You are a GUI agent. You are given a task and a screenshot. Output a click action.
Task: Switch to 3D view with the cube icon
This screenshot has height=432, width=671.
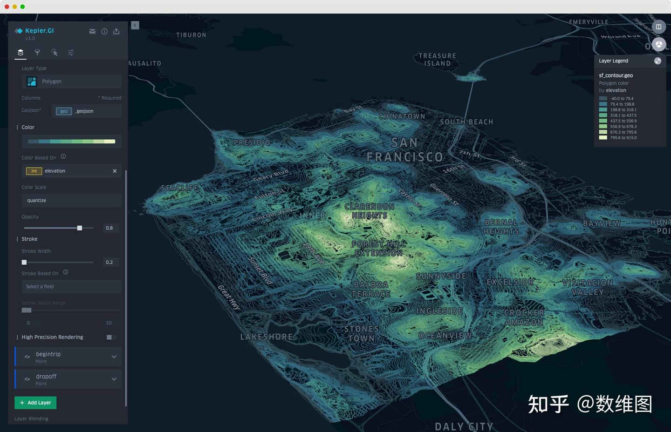coord(659,44)
